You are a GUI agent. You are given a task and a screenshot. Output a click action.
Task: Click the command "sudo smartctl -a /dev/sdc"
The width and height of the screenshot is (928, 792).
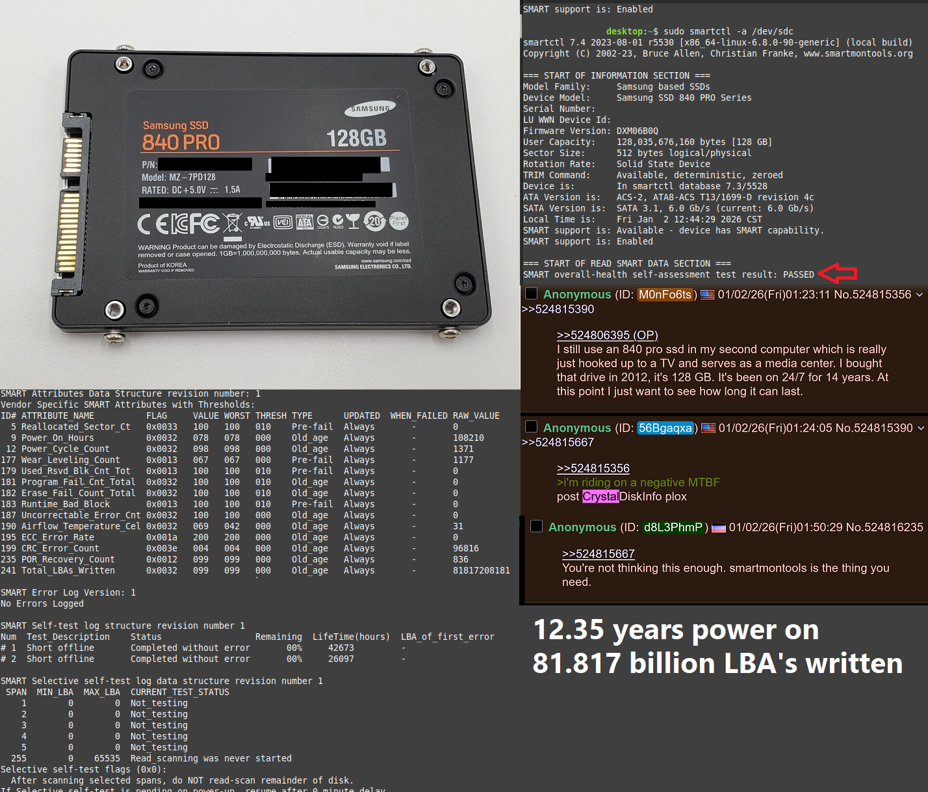728,31
